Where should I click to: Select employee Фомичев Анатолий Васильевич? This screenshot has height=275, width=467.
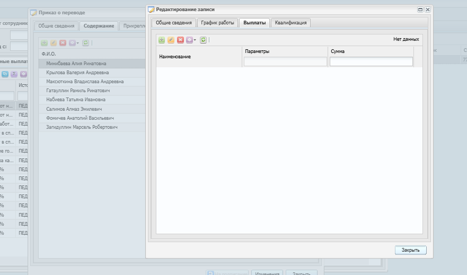92,118
